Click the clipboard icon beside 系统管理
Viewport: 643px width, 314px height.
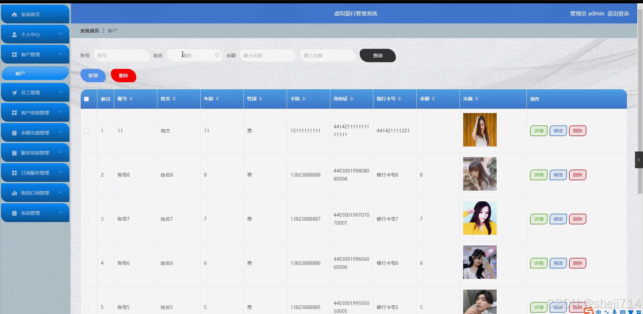tap(14, 213)
